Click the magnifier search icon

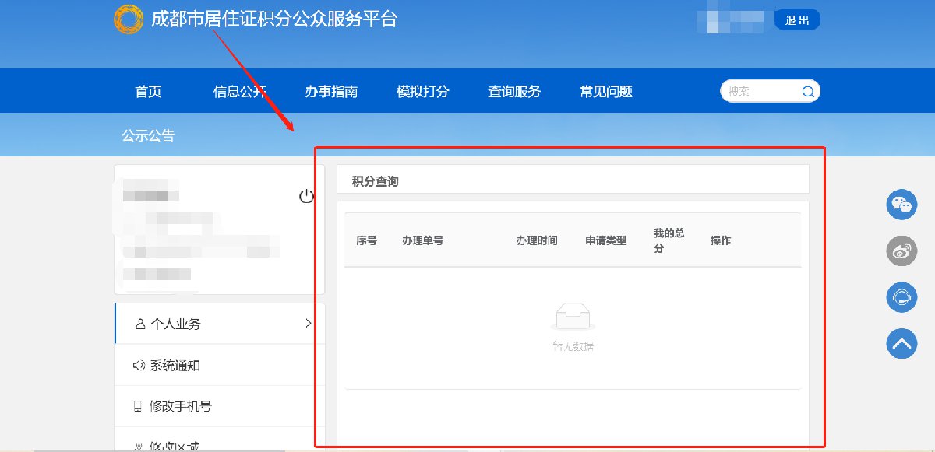coord(807,92)
